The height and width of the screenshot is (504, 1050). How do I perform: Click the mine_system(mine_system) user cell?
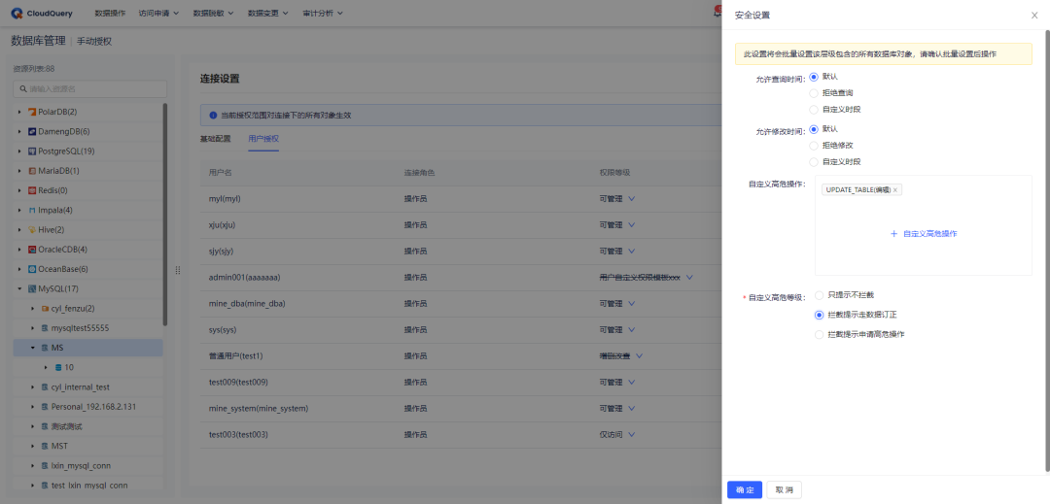click(x=259, y=409)
